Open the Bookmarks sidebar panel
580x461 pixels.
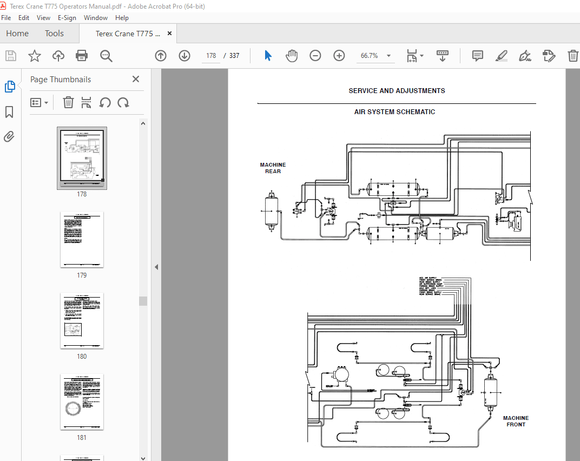click(x=9, y=112)
